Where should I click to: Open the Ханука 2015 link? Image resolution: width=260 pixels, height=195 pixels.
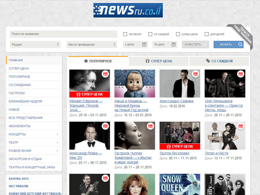[x=19, y=179]
